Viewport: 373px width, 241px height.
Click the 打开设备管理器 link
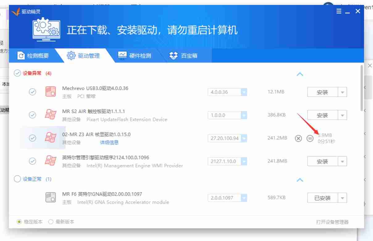click(x=332, y=222)
